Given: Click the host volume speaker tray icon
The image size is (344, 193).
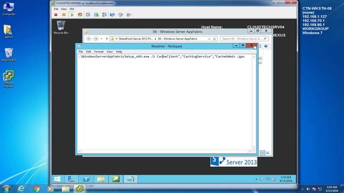Looking at the screenshot, I should tap(308, 189).
